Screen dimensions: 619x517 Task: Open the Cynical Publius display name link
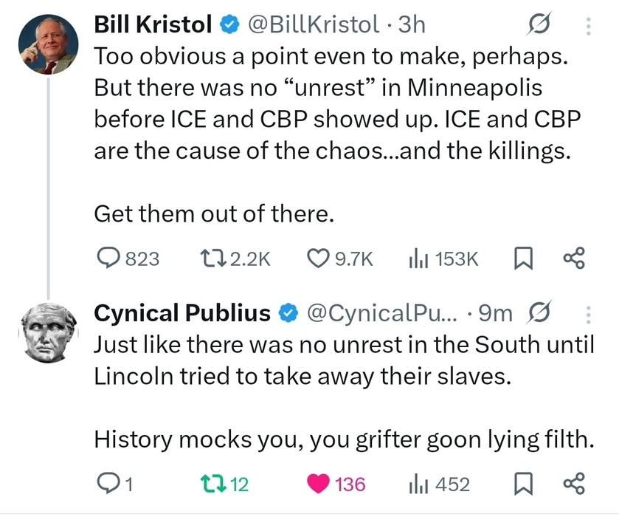pyautogui.click(x=181, y=314)
